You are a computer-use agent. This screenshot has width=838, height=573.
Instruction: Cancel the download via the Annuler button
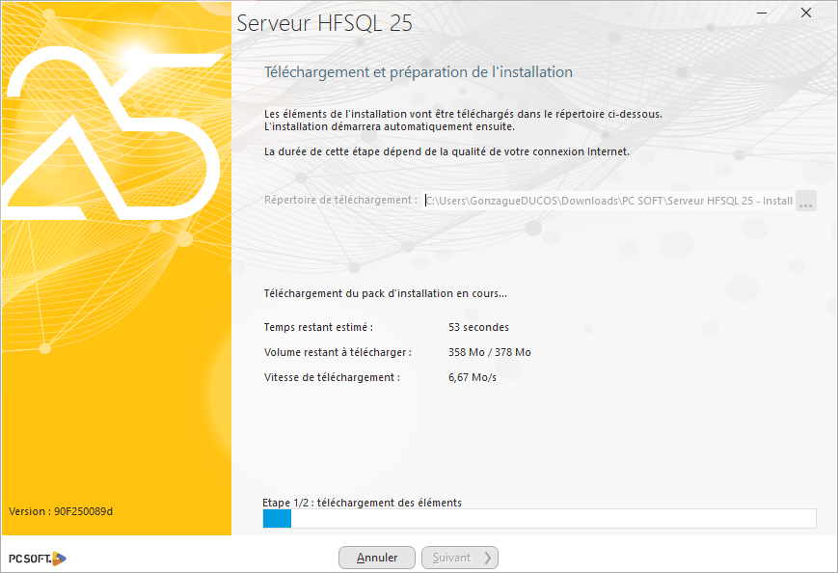376,558
